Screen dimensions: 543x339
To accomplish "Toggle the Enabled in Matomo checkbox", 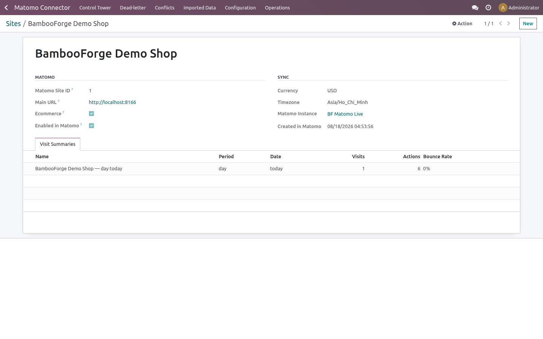I will point(91,125).
